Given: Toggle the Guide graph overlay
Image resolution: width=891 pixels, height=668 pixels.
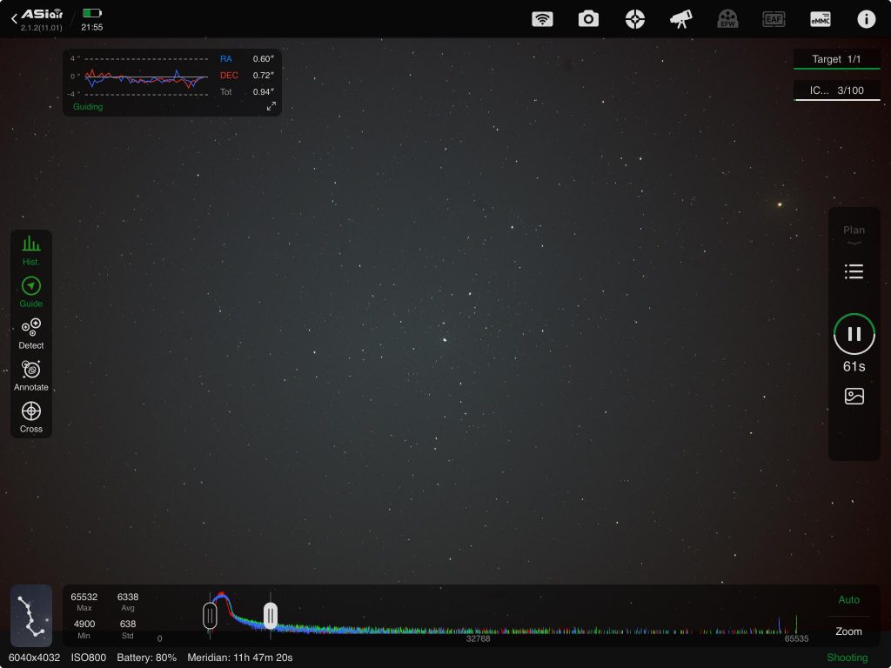Looking at the screenshot, I should point(31,291).
